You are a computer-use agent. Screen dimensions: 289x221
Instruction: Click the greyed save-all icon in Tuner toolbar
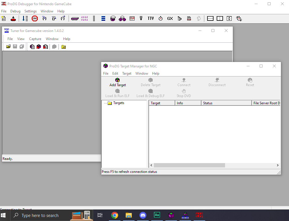point(22,47)
